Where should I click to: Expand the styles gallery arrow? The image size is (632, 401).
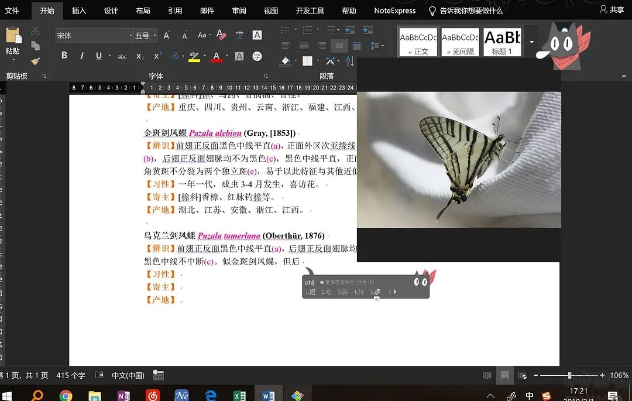(x=531, y=42)
